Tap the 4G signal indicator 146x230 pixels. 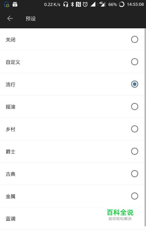[102, 4]
